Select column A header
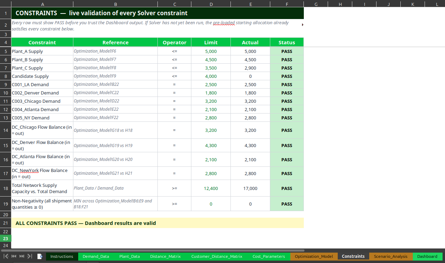 click(x=42, y=4)
